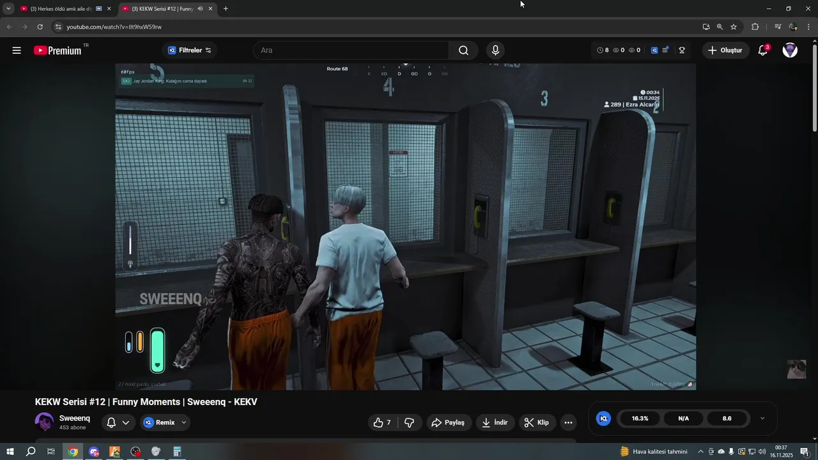The width and height of the screenshot is (818, 460).
Task: Open the Filtreler vidIQ dropdown
Action: point(190,50)
